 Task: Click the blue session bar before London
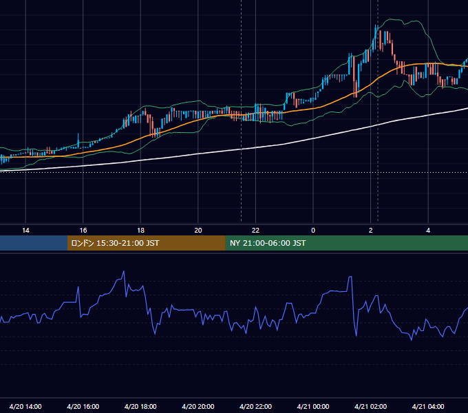34,243
